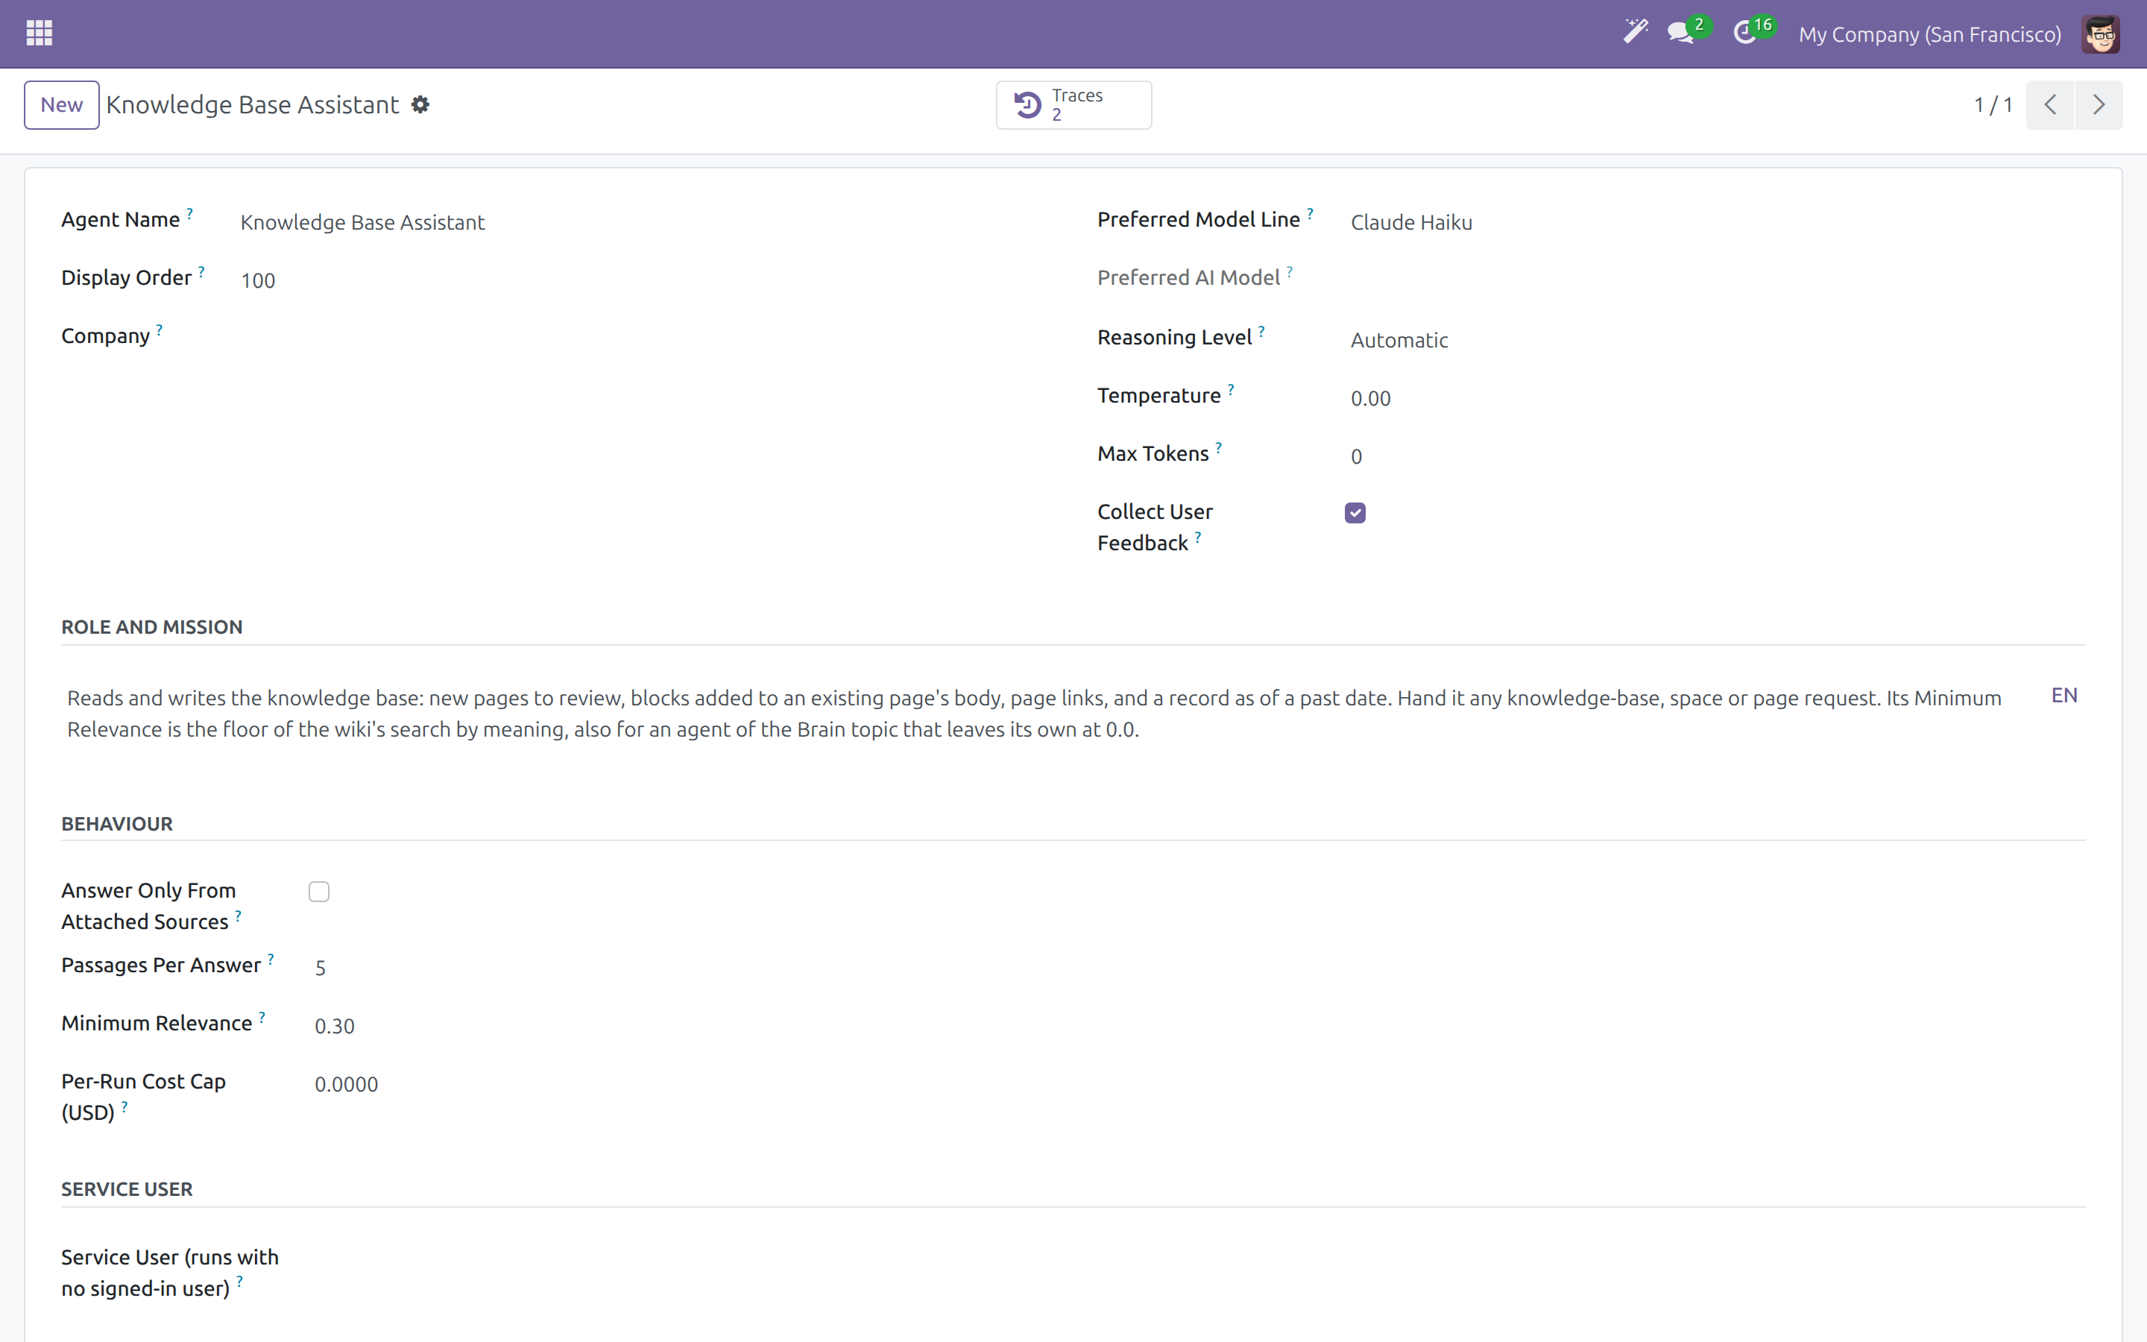This screenshot has width=2147, height=1342.
Task: Edit the Temperature value 0.00
Action: [1715, 399]
